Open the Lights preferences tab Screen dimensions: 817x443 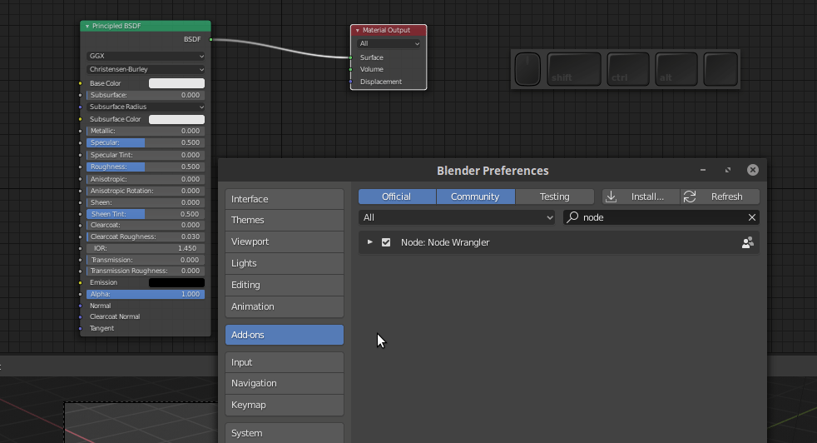point(285,263)
